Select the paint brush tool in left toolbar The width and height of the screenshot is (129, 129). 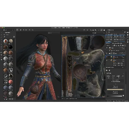1,33
